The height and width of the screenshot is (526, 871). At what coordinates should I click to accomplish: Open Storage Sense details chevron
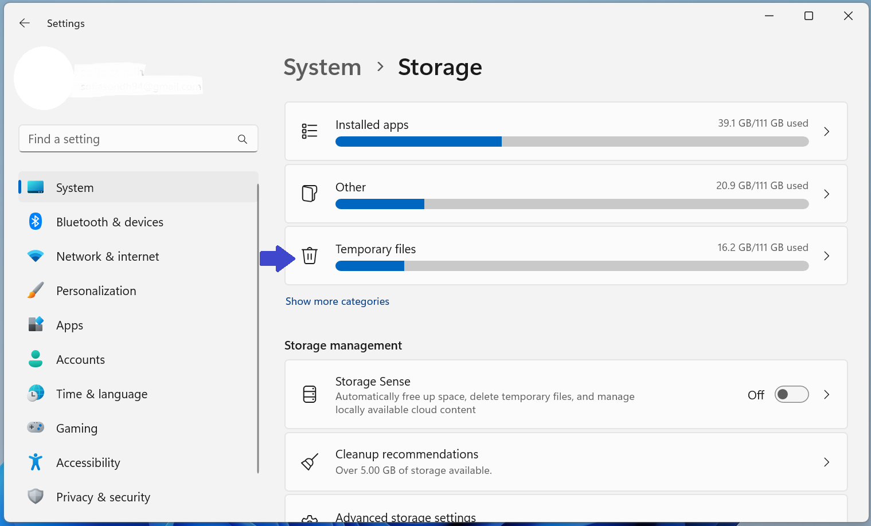[x=826, y=394]
